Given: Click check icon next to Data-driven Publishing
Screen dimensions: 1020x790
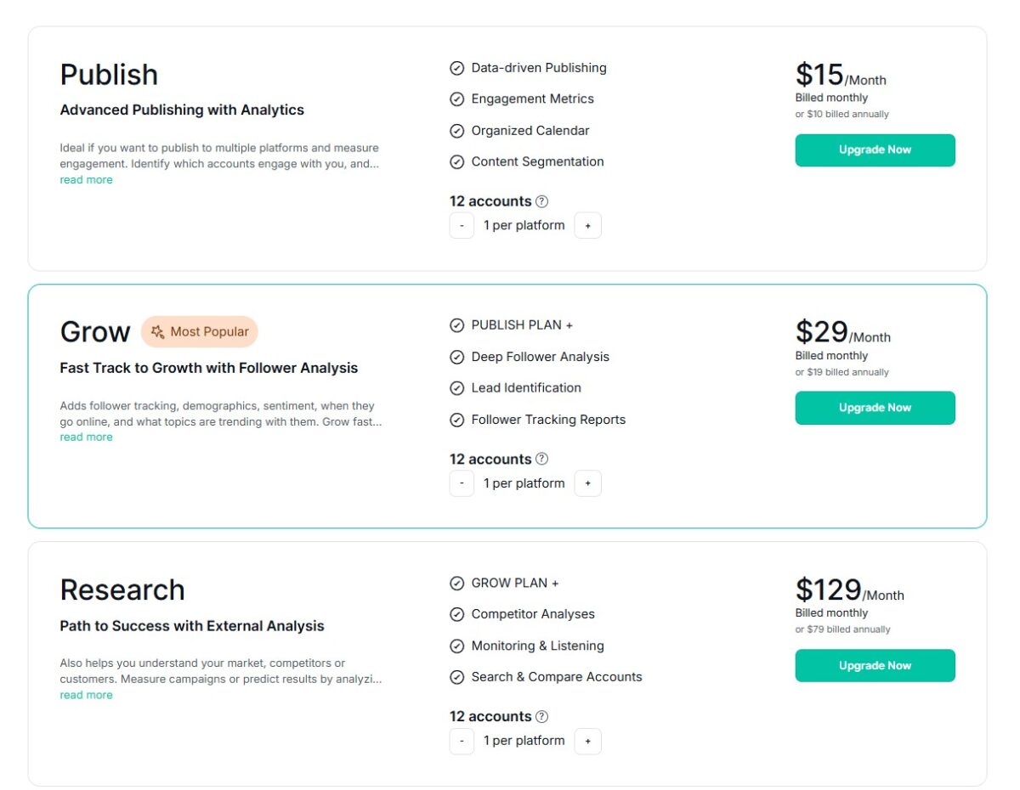Looking at the screenshot, I should pyautogui.click(x=457, y=68).
